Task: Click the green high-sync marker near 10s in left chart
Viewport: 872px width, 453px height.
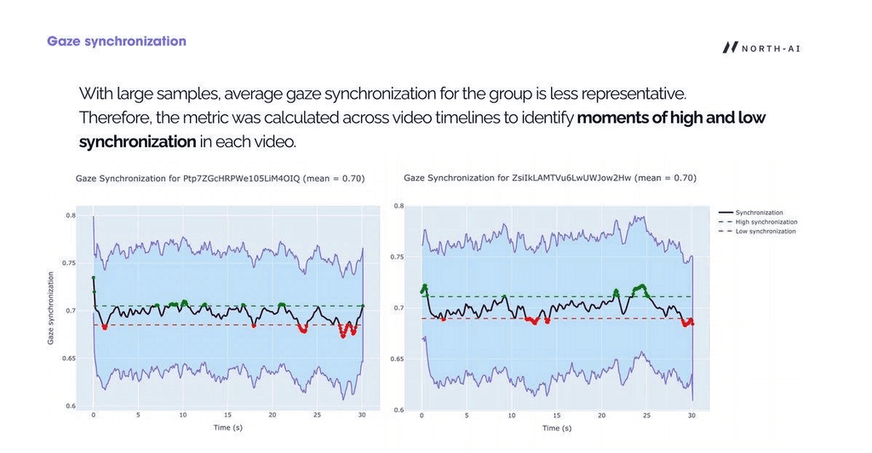Action: click(184, 301)
